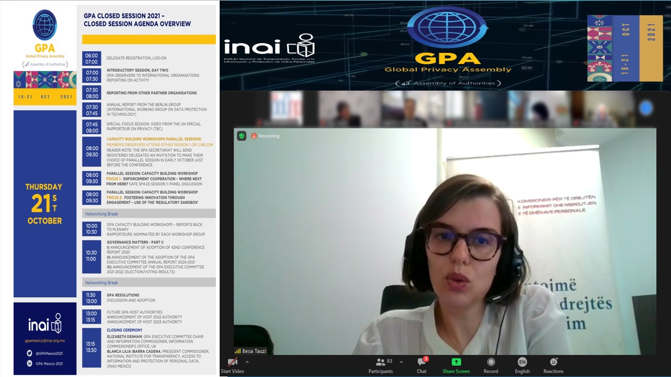Image resolution: width=671 pixels, height=377 pixels.
Task: Click the yellow bar under the agenda title
Action: coord(149,39)
